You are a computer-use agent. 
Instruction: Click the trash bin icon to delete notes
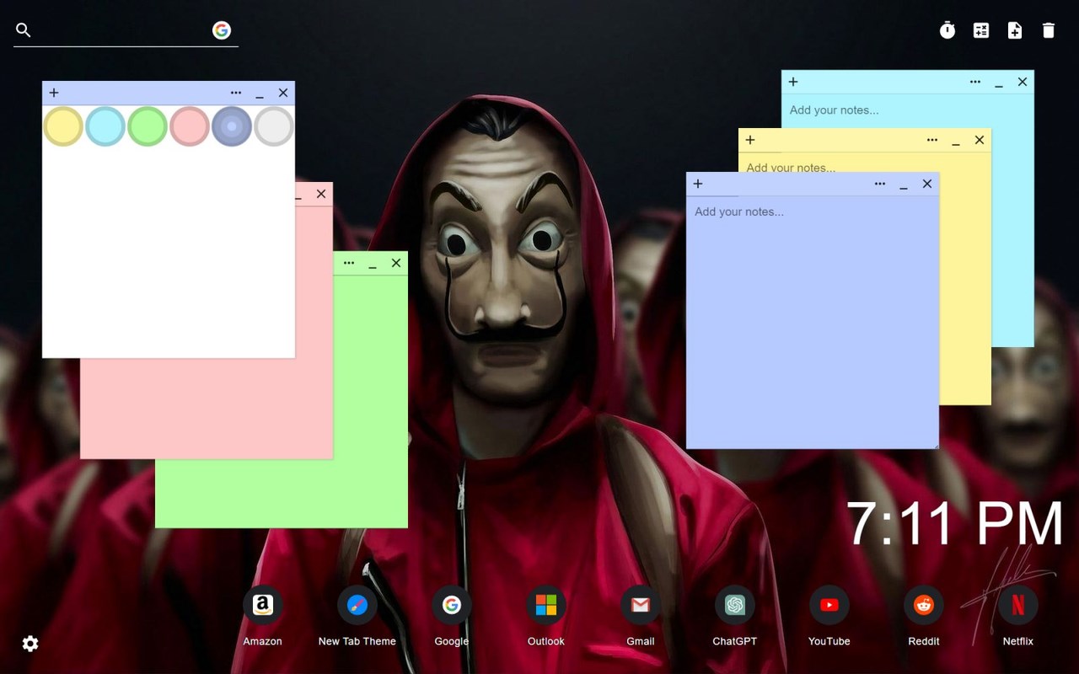point(1049,30)
